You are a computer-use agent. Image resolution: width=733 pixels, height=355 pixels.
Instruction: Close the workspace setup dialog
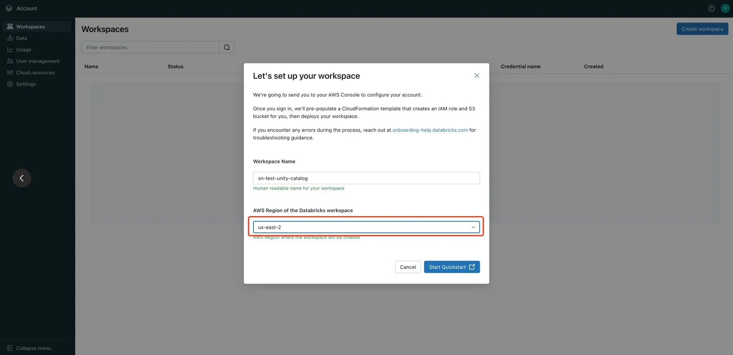[x=477, y=75]
